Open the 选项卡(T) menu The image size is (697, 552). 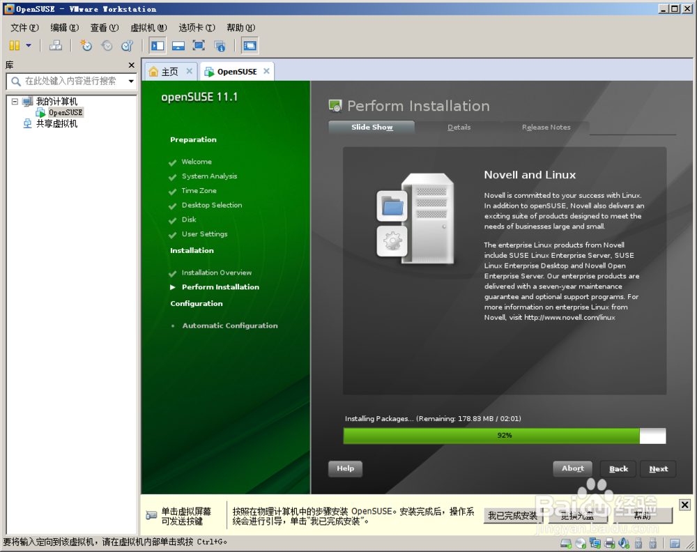197,28
